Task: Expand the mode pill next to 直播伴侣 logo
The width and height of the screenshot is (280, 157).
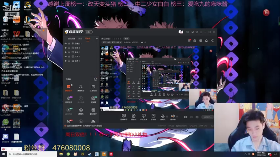Action: pyautogui.click(x=89, y=32)
